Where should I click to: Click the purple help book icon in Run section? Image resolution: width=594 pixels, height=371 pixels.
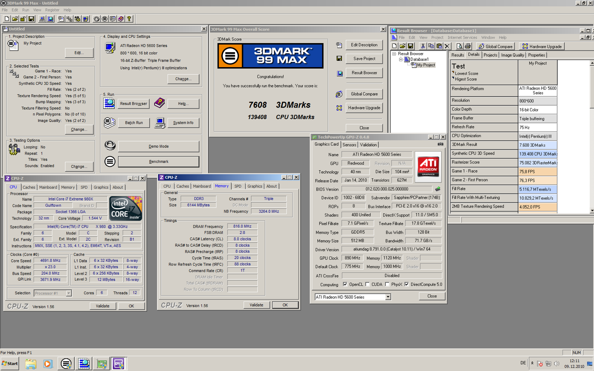click(160, 103)
